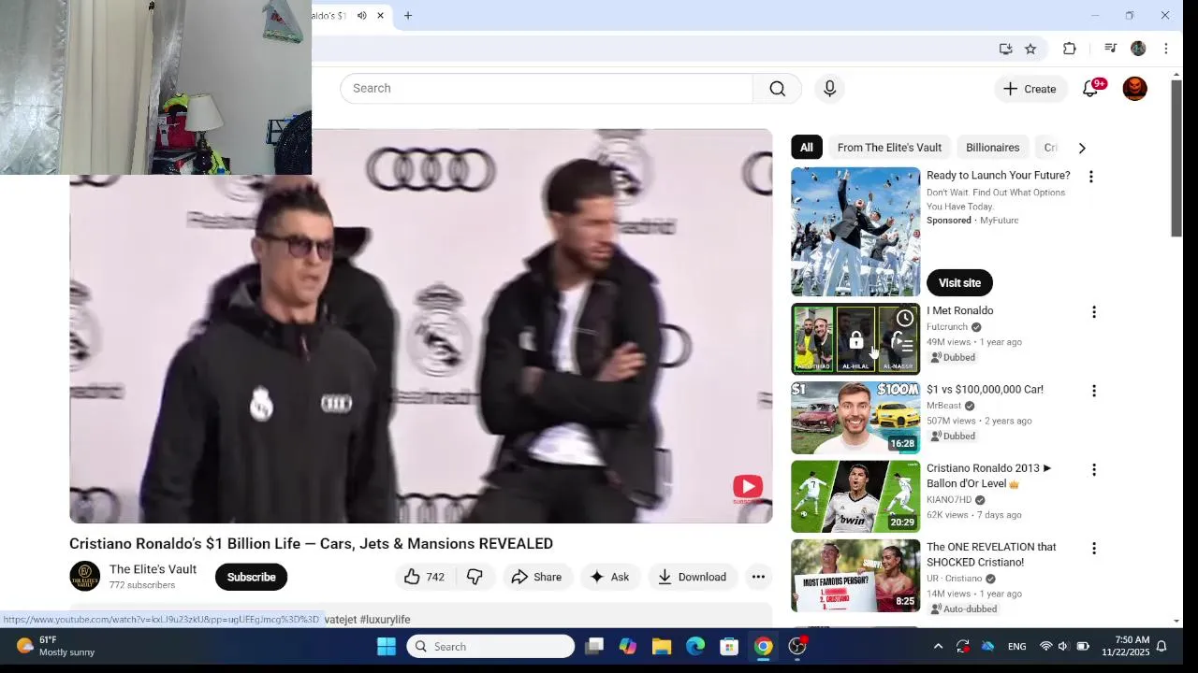This screenshot has width=1198, height=673.
Task: Click the Create button
Action: [1030, 89]
